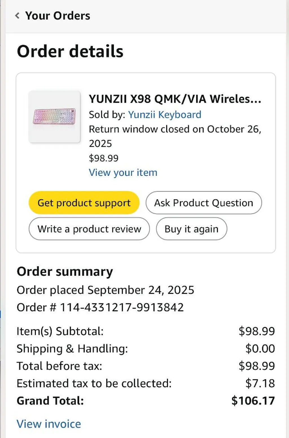
Task: Click the Shipping & Handling amount
Action: coord(260,348)
